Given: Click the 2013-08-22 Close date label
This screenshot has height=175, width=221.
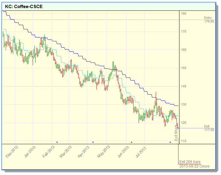Looking at the screenshot, I should coord(194,166).
